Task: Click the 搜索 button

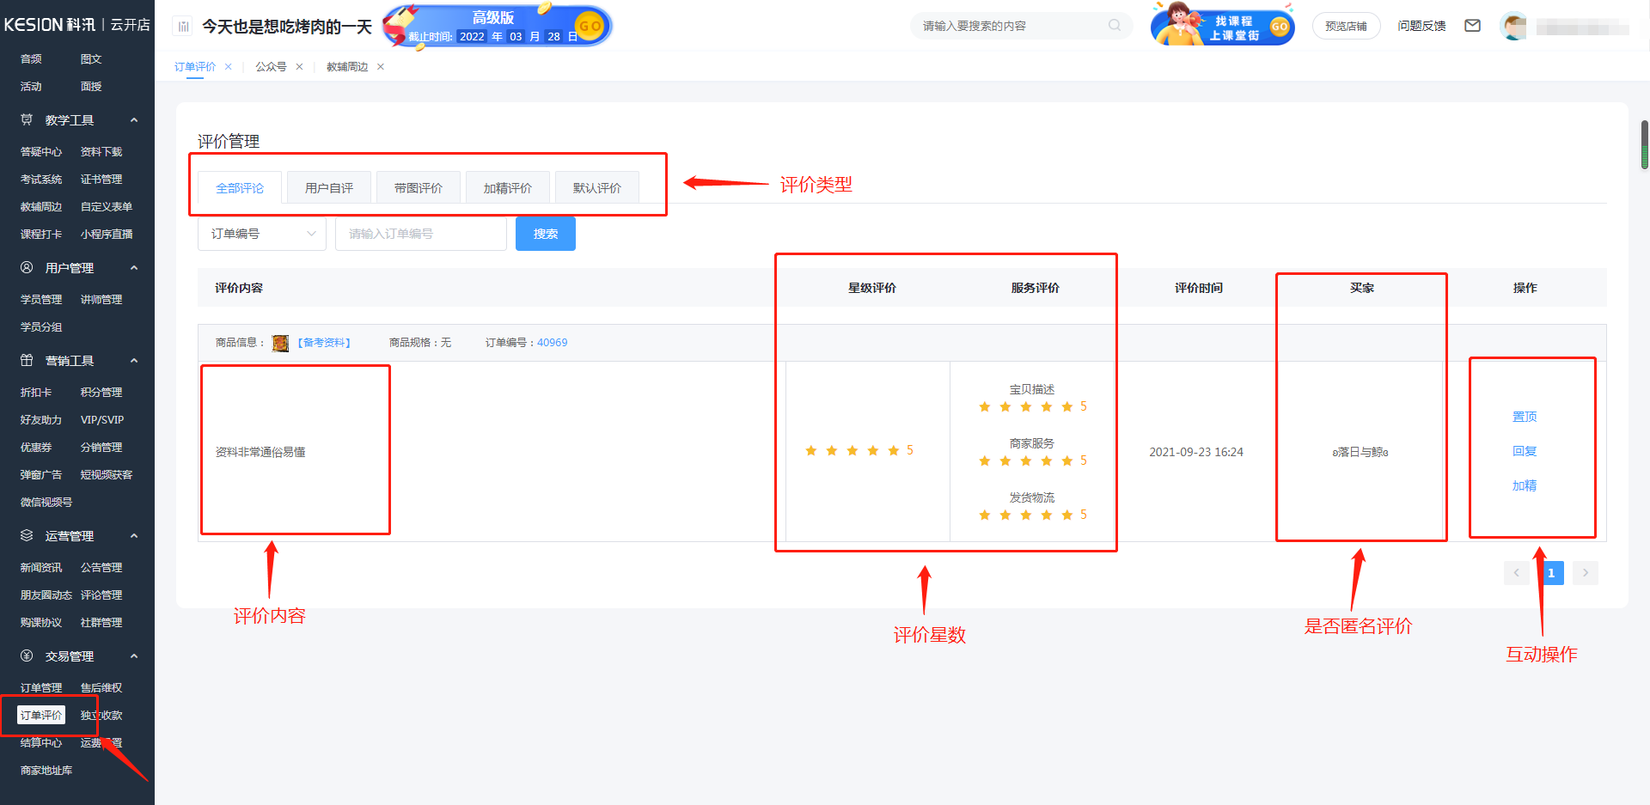Action: point(546,234)
